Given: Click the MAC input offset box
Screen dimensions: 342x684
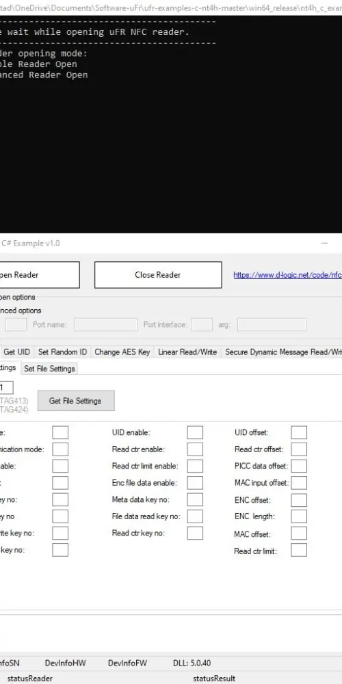Looking at the screenshot, I should 299,483.
